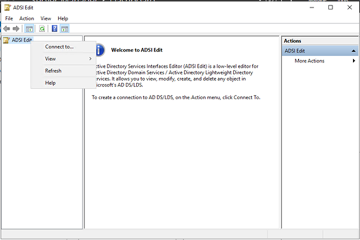Click the Back arrow toolbar icon
This screenshot has width=360, height=240.
pyautogui.click(x=7, y=29)
